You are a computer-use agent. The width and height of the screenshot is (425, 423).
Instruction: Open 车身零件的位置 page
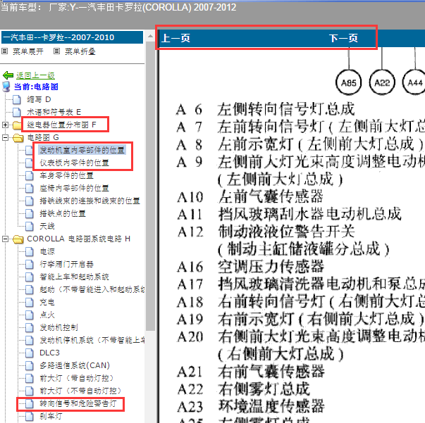pos(66,175)
